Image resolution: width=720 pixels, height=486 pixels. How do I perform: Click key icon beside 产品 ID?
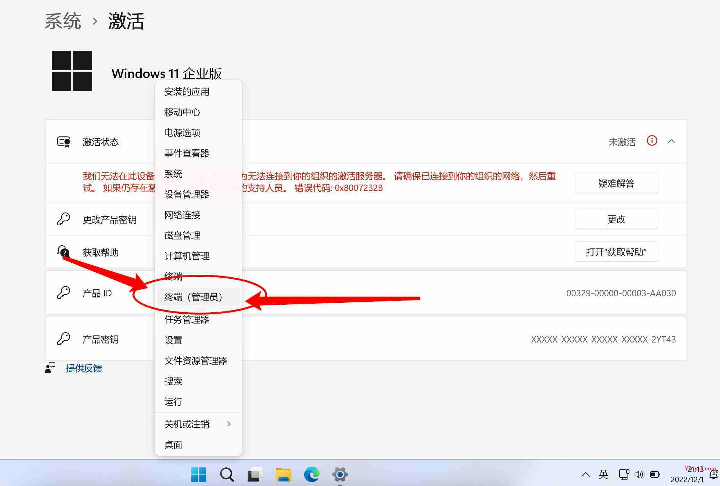click(64, 292)
